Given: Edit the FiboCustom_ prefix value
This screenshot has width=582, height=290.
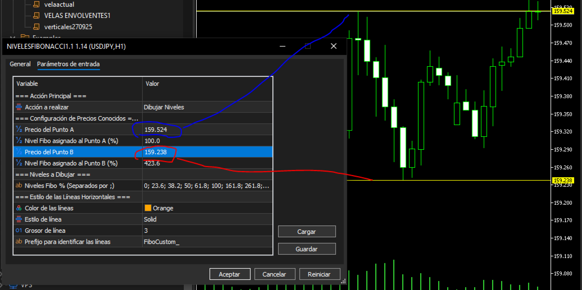Looking at the screenshot, I should 208,242.
